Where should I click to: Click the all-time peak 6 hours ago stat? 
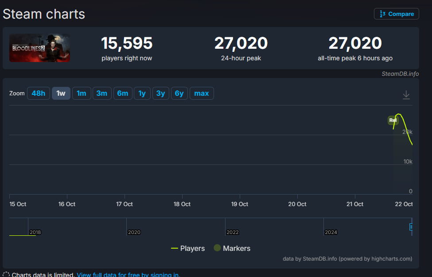(x=355, y=48)
